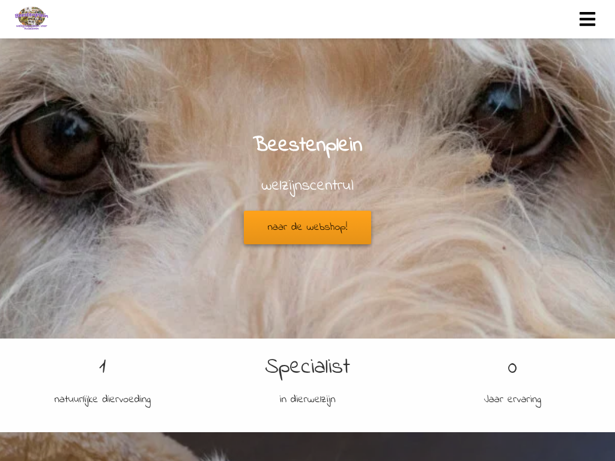Image resolution: width=615 pixels, height=461 pixels.
Task: Click the 'welzijnscentrum' hero subtitle
Action: [307, 186]
